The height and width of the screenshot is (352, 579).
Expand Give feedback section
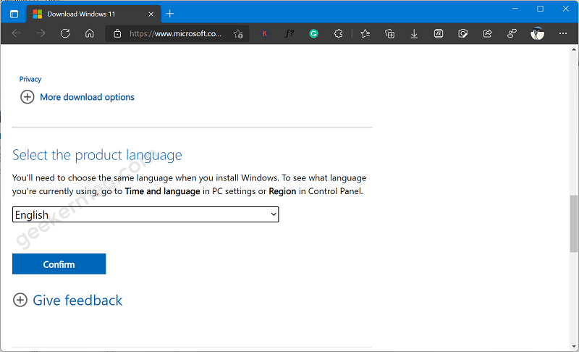[x=77, y=301]
